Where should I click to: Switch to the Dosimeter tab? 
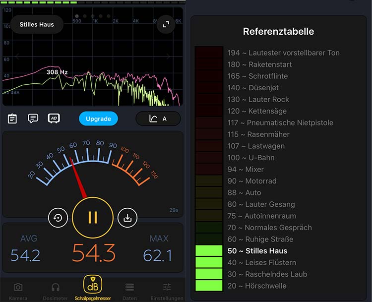55,291
